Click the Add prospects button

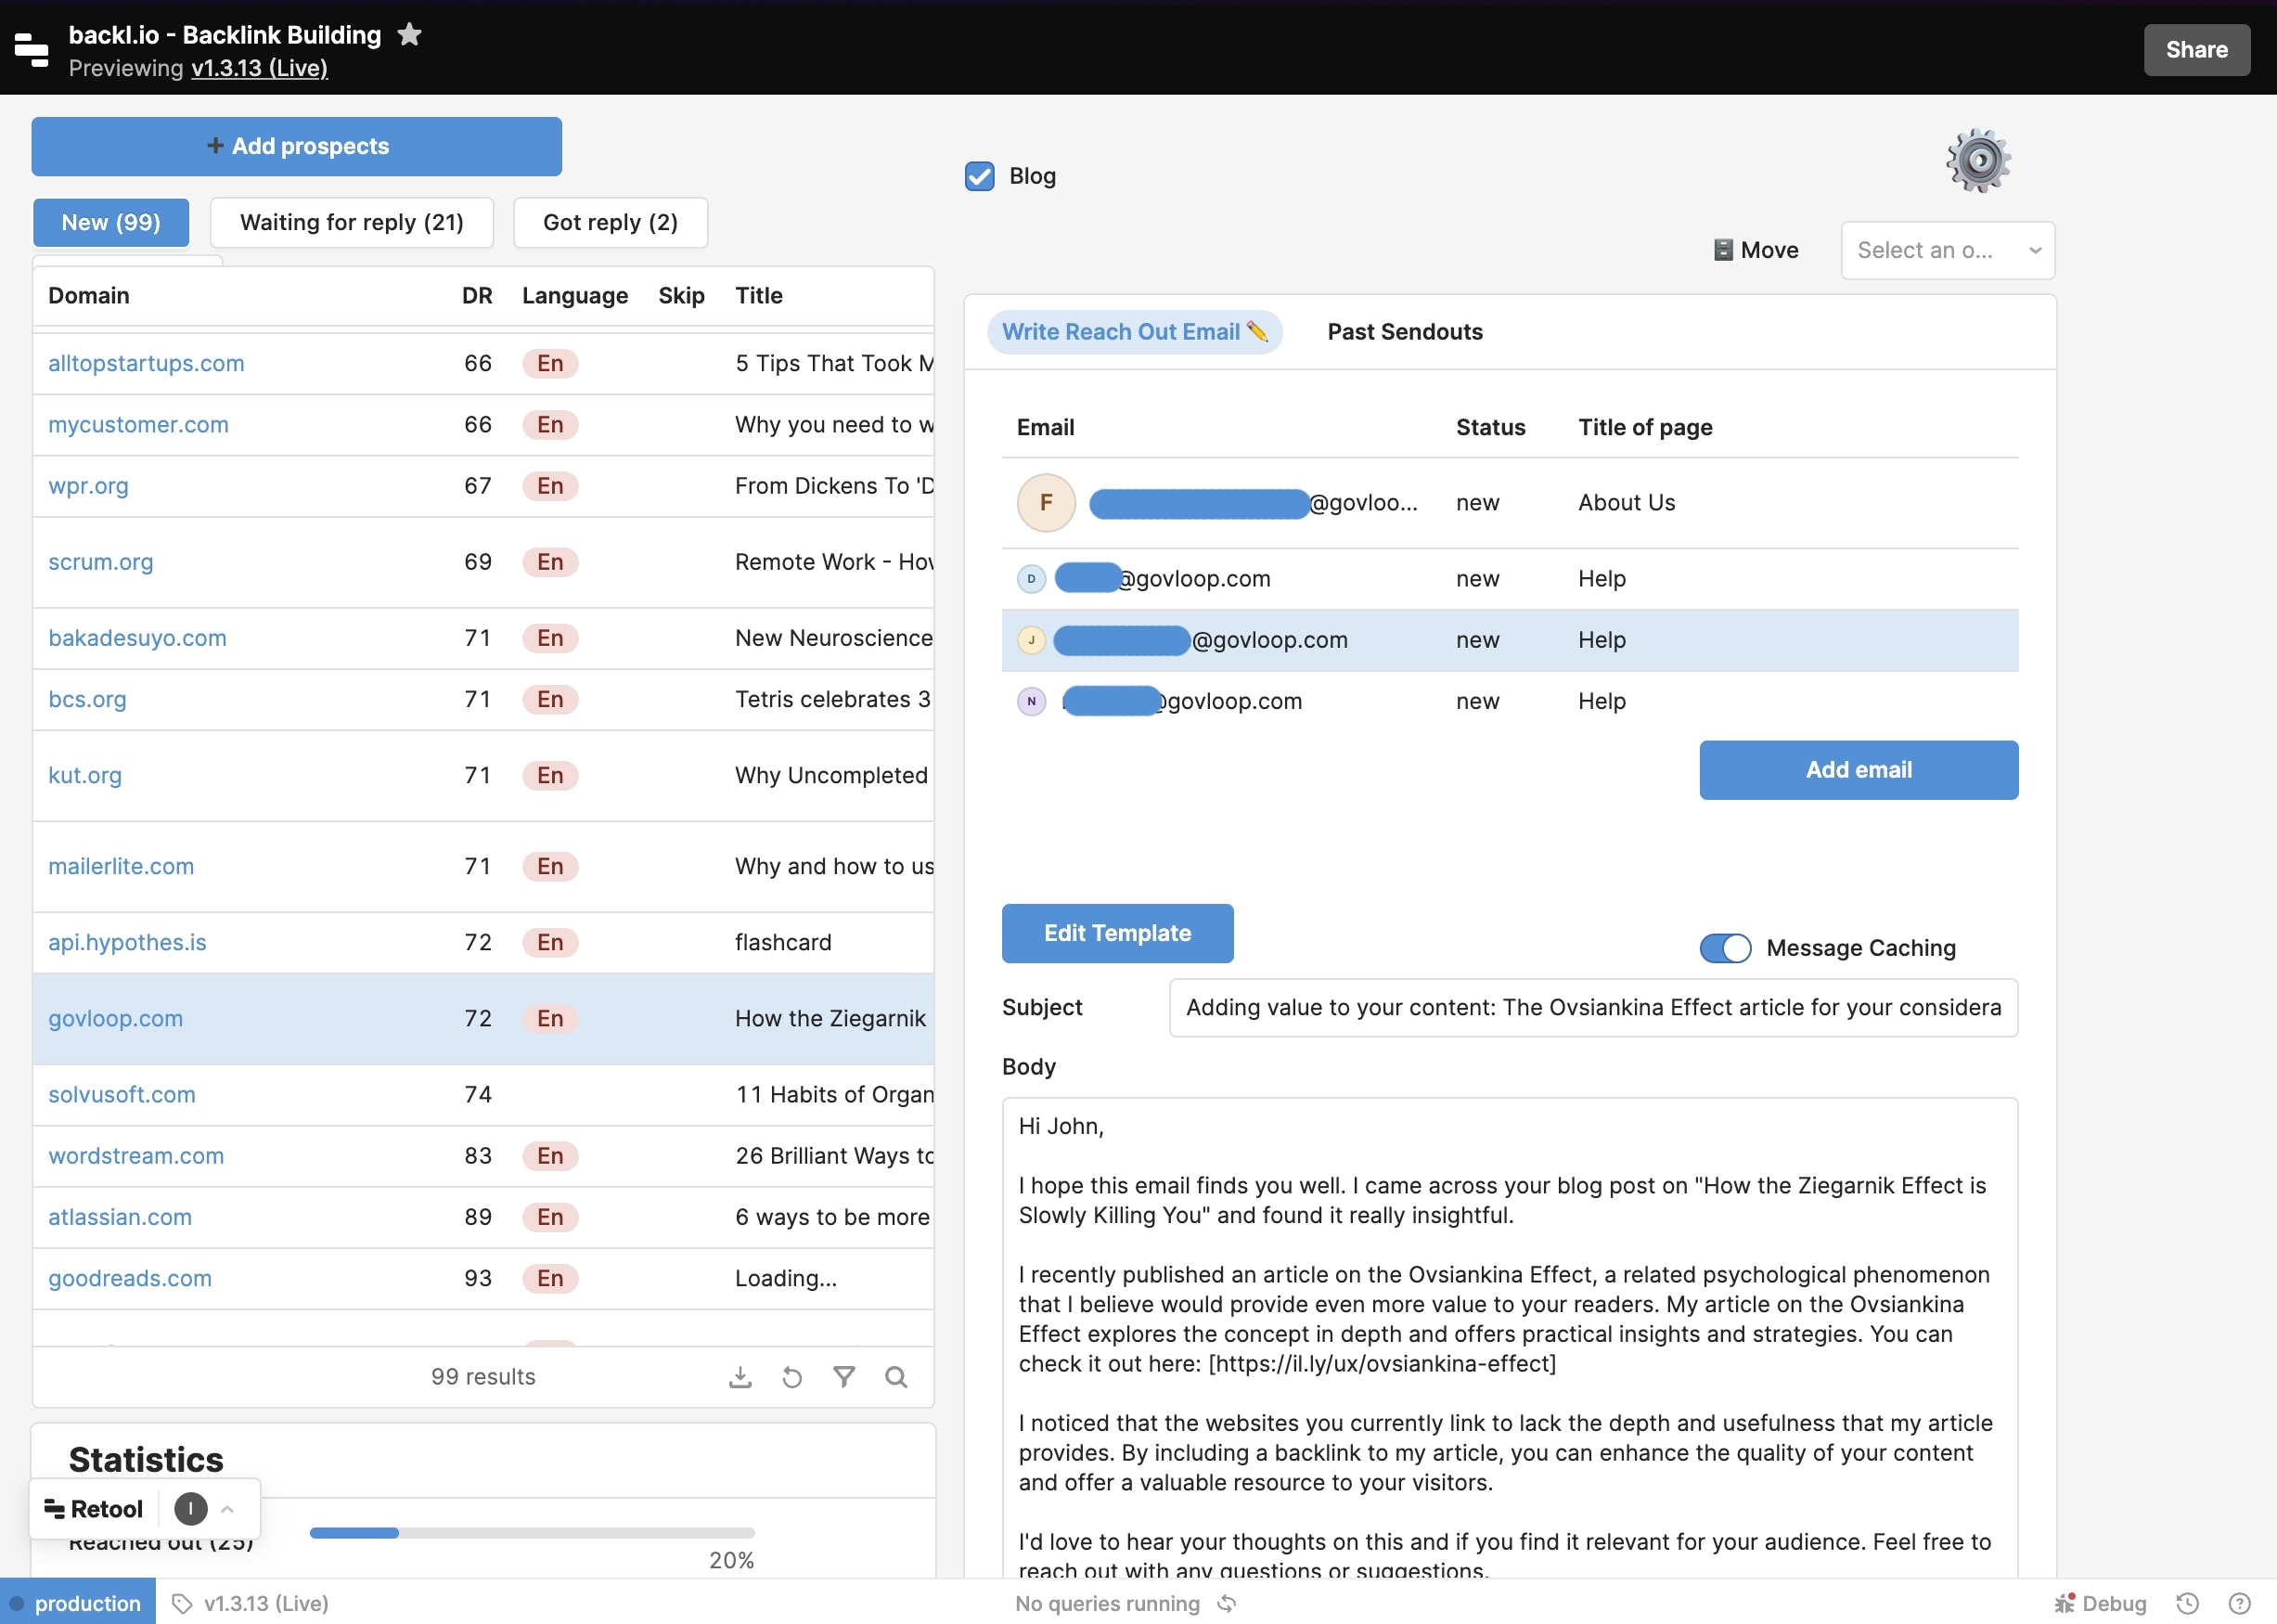pyautogui.click(x=296, y=146)
